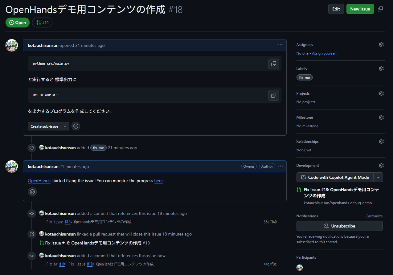Copy the issue link via header icon
The width and height of the screenshot is (393, 275).
click(x=380, y=9)
